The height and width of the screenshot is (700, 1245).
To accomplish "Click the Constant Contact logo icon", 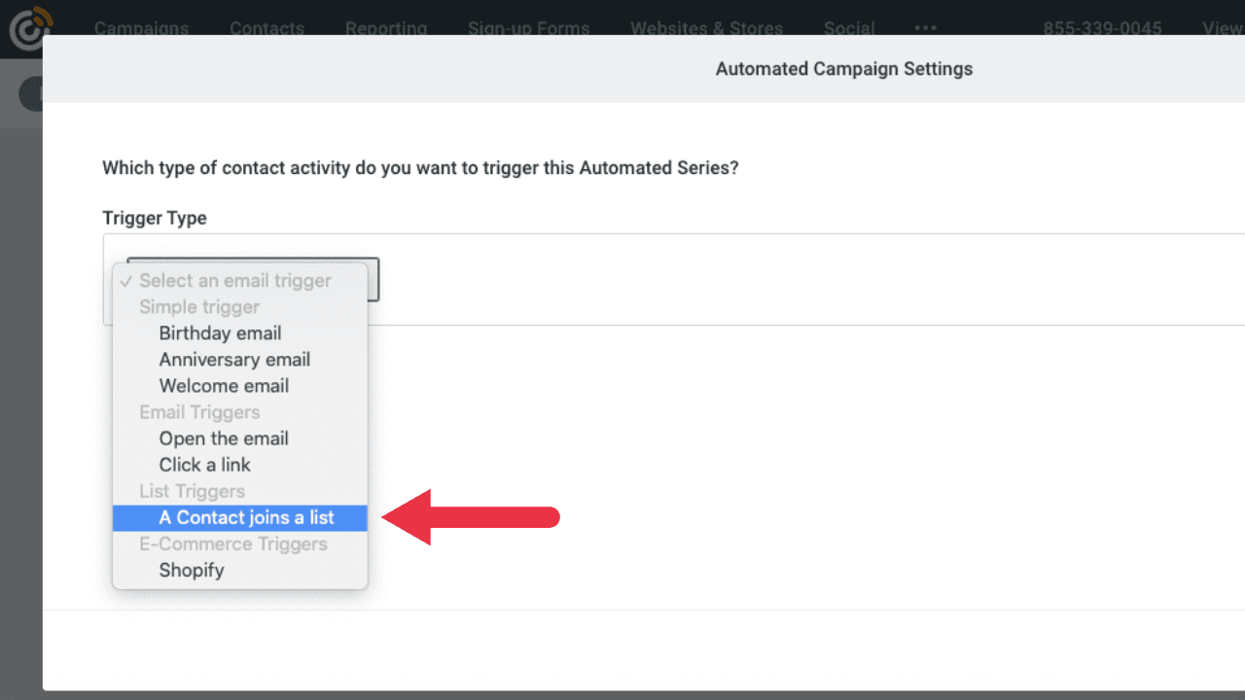I will pos(29,29).
